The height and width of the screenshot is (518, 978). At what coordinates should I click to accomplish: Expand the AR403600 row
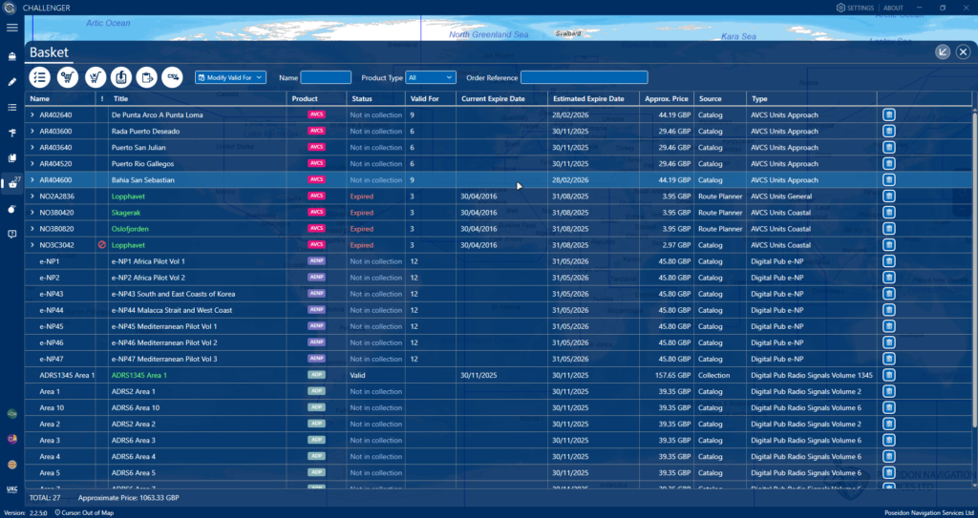pos(32,131)
